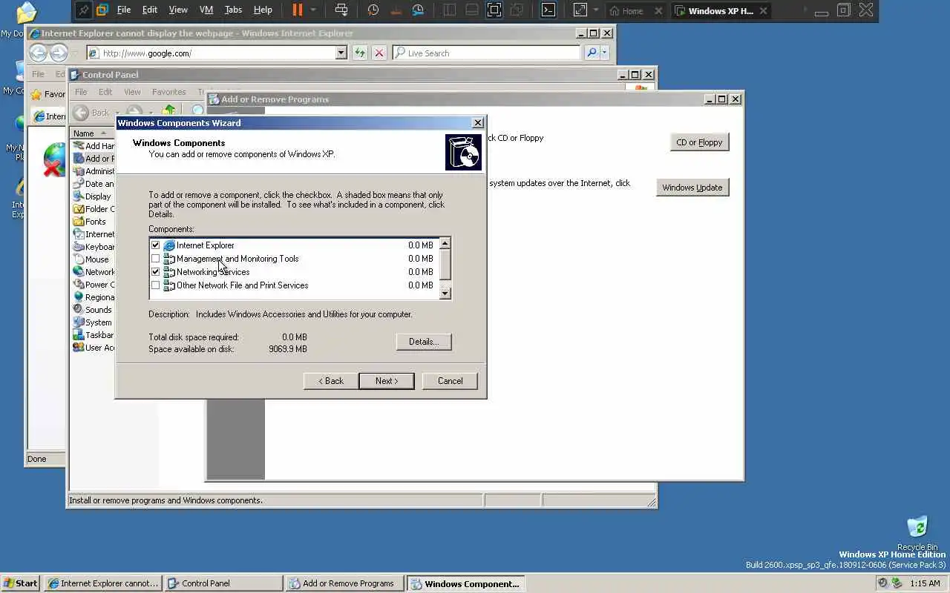This screenshot has height=593, width=950.
Task: Open the VMware Tabs menu
Action: click(x=233, y=10)
